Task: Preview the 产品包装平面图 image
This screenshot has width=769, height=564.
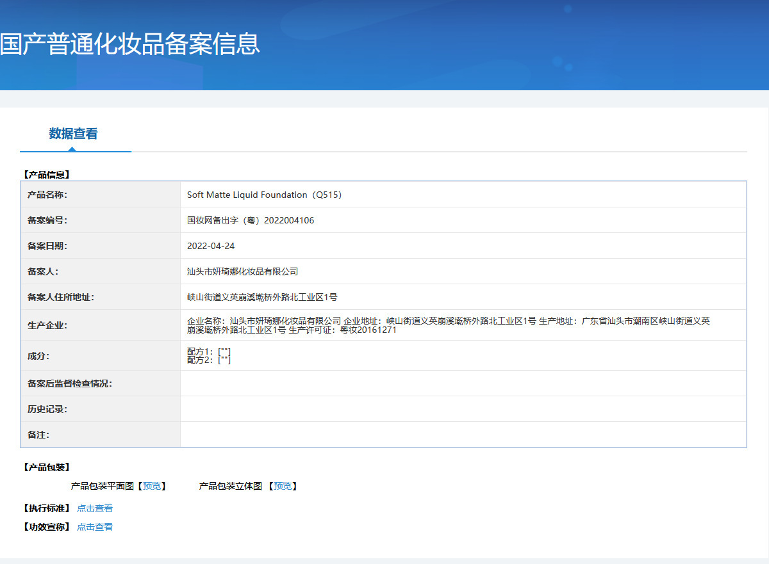Action: tap(152, 486)
